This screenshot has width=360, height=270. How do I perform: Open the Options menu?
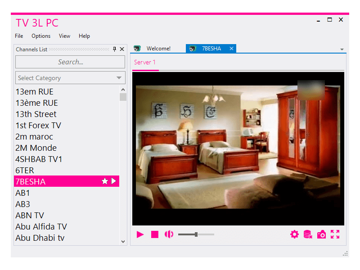point(41,36)
